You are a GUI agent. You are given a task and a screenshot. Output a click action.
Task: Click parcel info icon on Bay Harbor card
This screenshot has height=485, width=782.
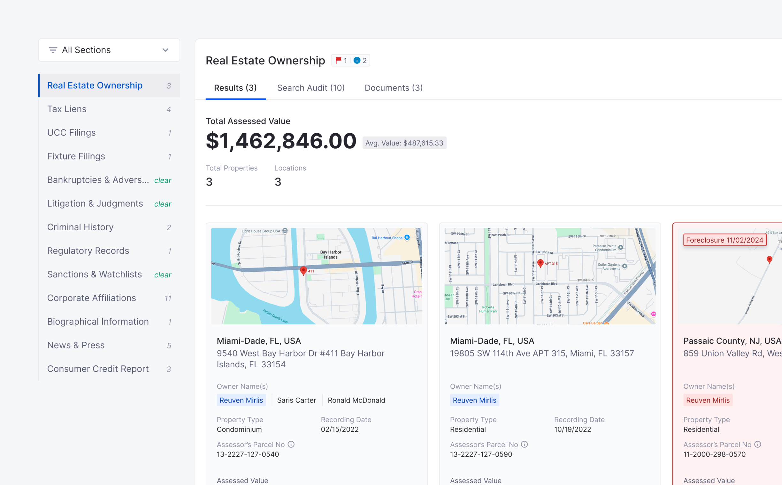pyautogui.click(x=291, y=444)
